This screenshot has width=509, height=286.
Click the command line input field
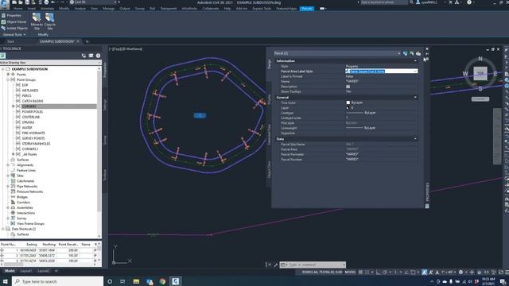pos(313,265)
